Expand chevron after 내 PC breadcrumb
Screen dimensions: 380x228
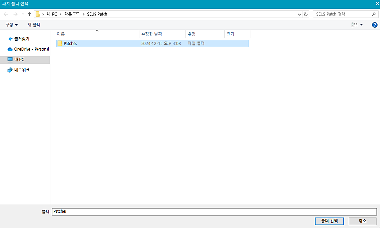pyautogui.click(x=60, y=14)
